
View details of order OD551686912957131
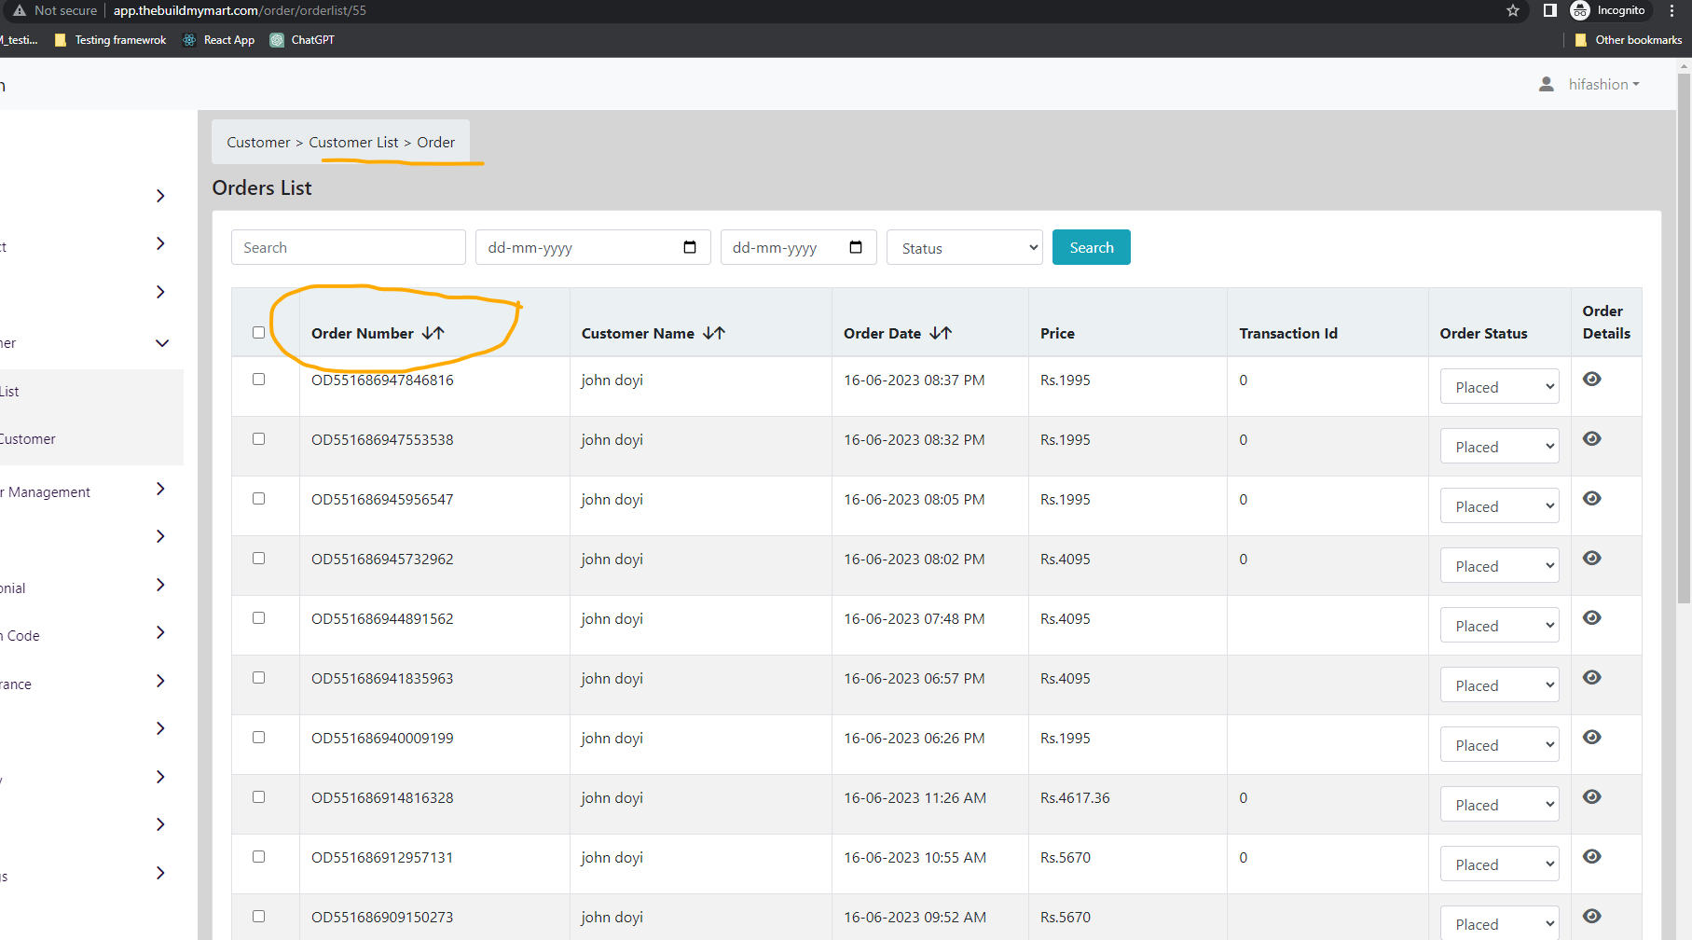[1592, 856]
